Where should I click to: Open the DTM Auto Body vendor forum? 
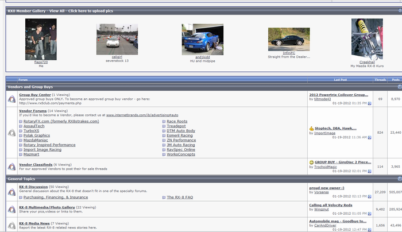pos(181,131)
